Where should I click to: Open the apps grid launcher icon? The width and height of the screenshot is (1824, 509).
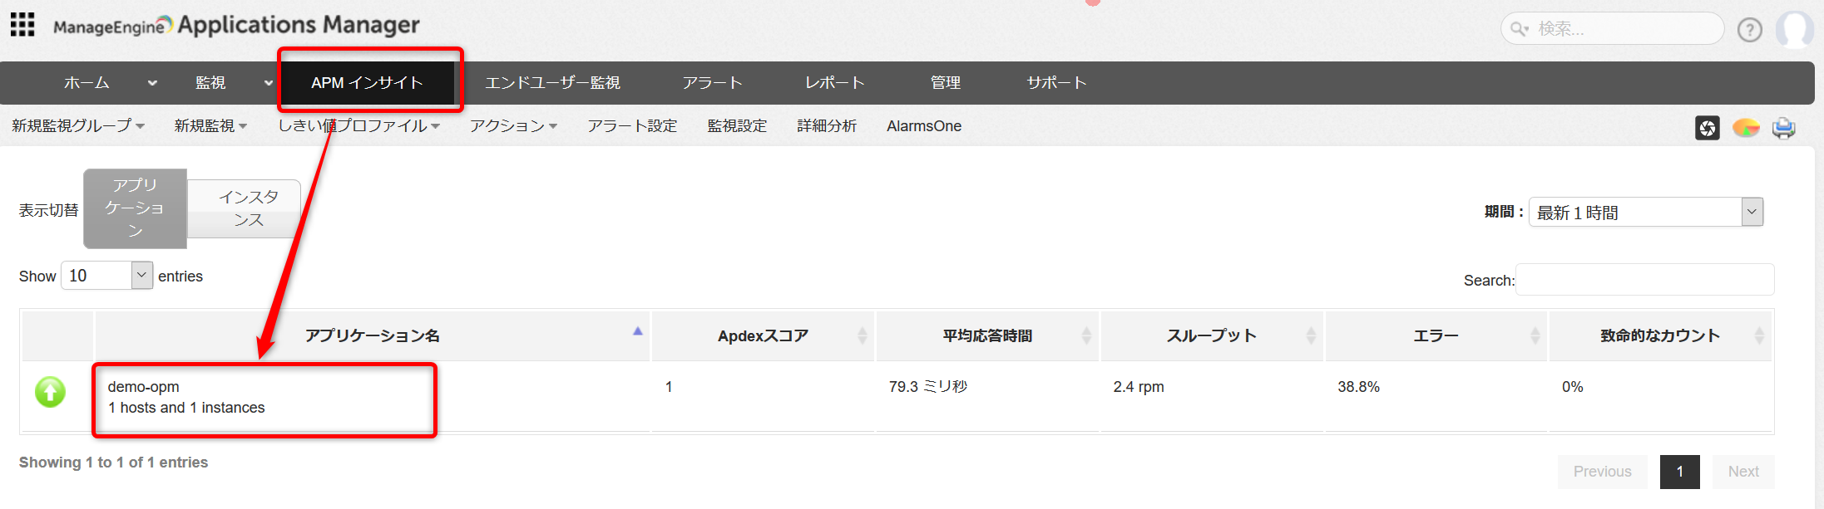[x=22, y=25]
